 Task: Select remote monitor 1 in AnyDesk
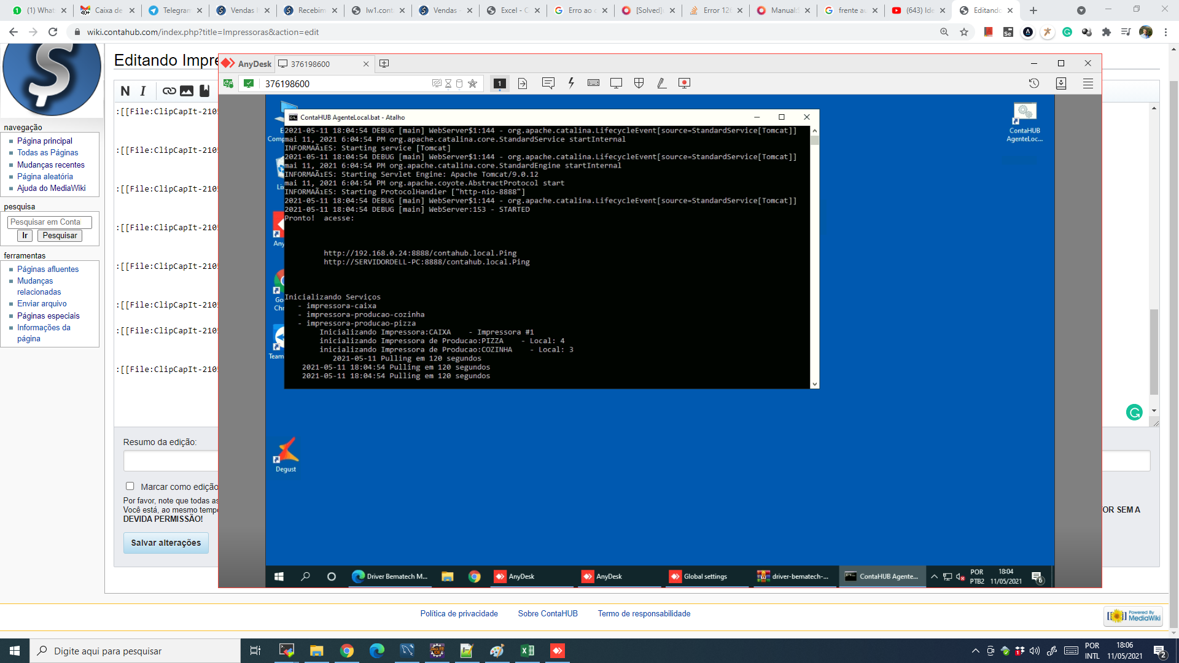click(x=500, y=83)
